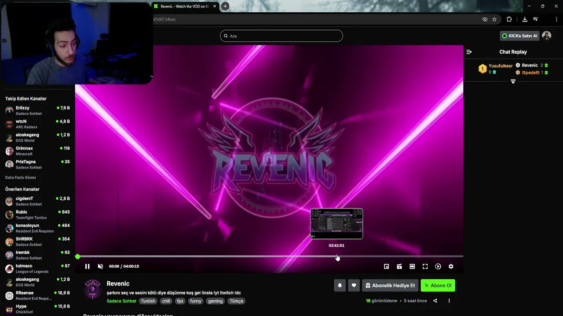Image resolution: width=563 pixels, height=316 pixels.
Task: Open mini player mode icon
Action: click(386, 266)
